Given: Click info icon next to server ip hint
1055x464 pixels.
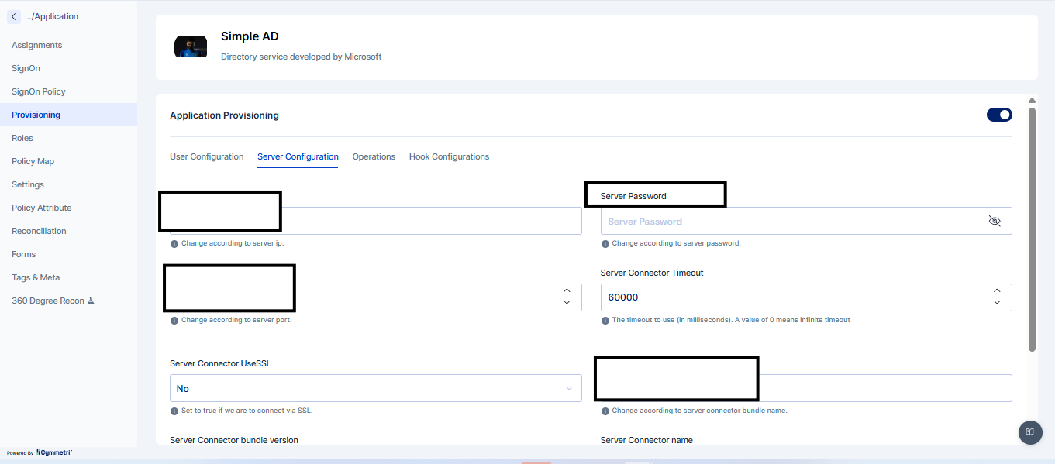Looking at the screenshot, I should click(x=174, y=243).
